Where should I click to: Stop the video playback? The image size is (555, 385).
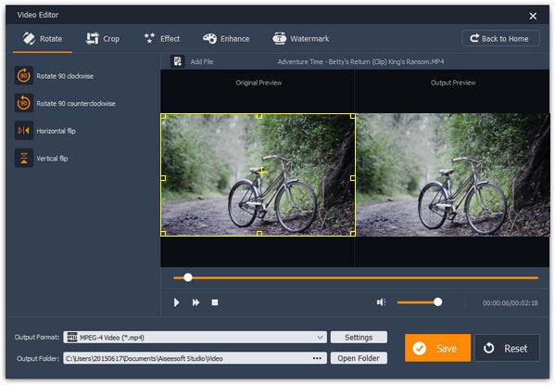click(x=215, y=302)
